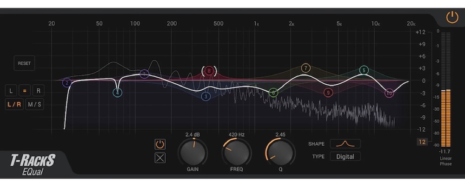Select EQ band node 3
Screen dimensions: 465x187
click(206, 96)
